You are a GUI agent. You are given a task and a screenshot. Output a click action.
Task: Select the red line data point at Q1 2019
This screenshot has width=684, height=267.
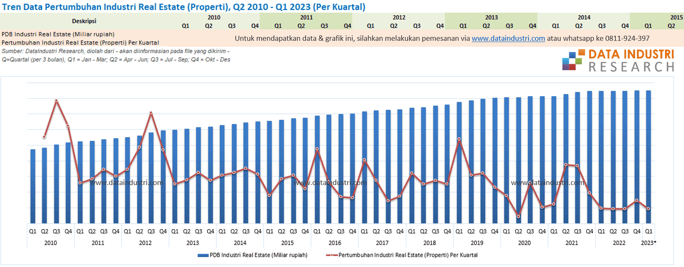pyautogui.click(x=459, y=139)
